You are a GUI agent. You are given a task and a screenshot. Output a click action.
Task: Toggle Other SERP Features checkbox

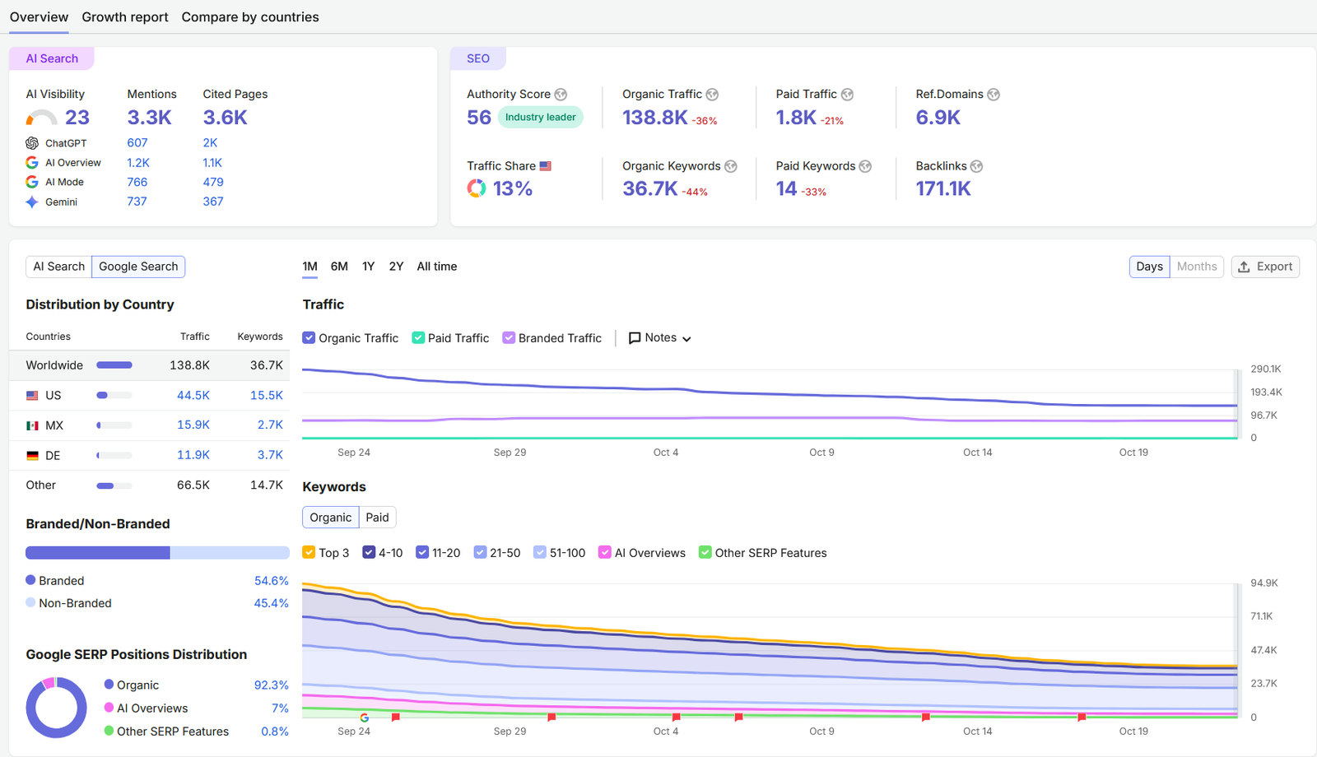(x=705, y=553)
